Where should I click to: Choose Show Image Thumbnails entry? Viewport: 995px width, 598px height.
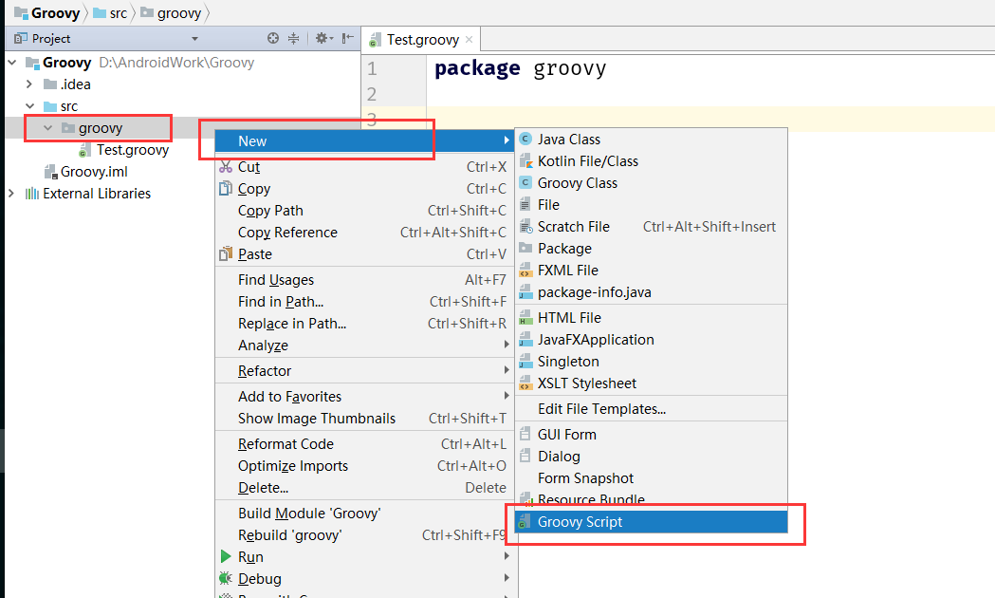pyautogui.click(x=364, y=419)
